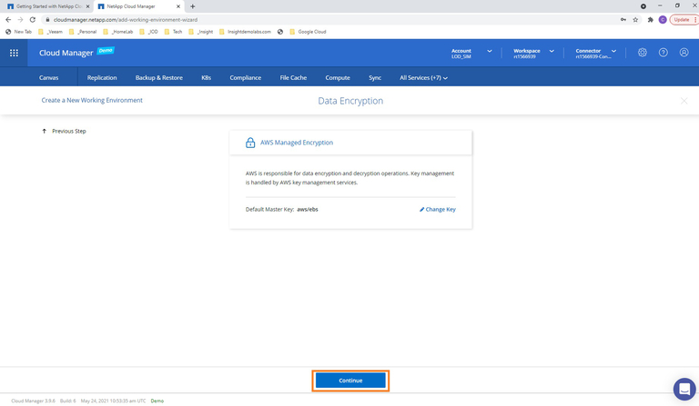Close the wizard with the X icon
699x406 pixels.
[x=684, y=101]
